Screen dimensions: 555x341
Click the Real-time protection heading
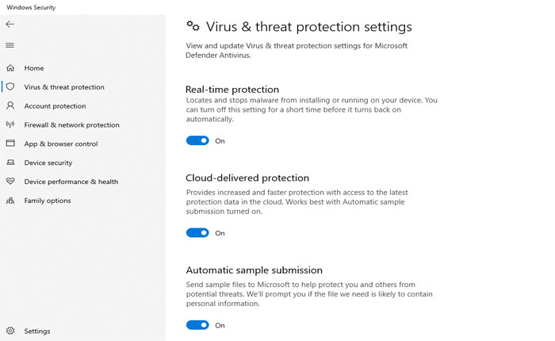click(232, 90)
